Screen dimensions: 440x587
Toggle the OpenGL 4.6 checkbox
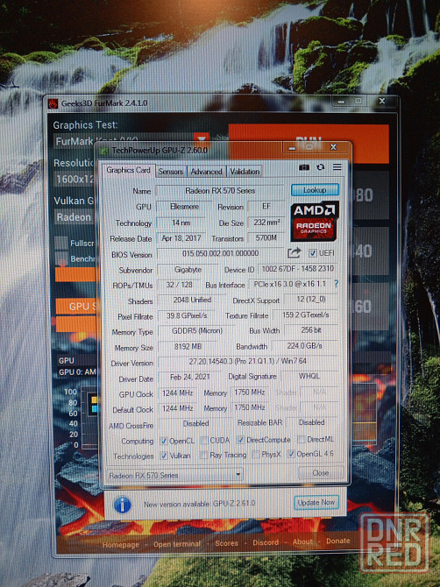tap(291, 454)
